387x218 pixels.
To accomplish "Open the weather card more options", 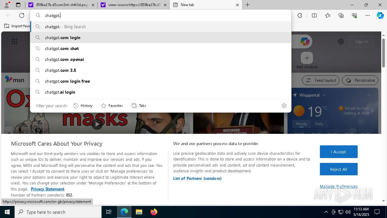I will (x=369, y=95).
